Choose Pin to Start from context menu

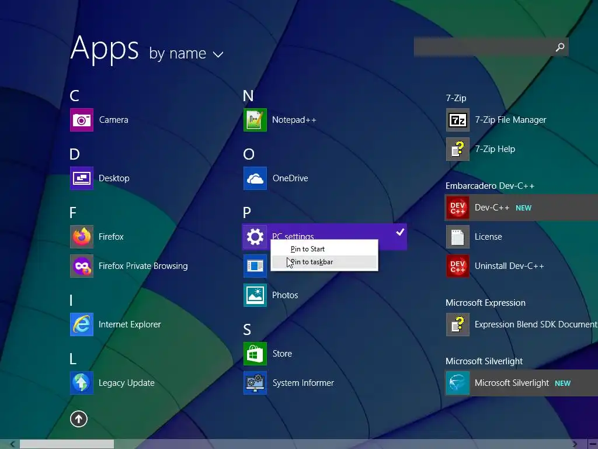(x=325, y=249)
